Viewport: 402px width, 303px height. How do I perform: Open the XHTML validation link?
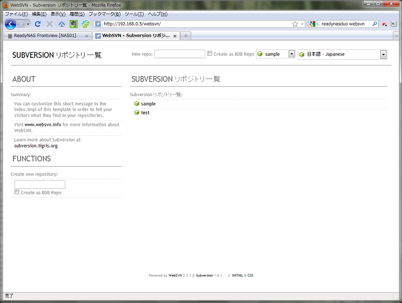pos(237,275)
